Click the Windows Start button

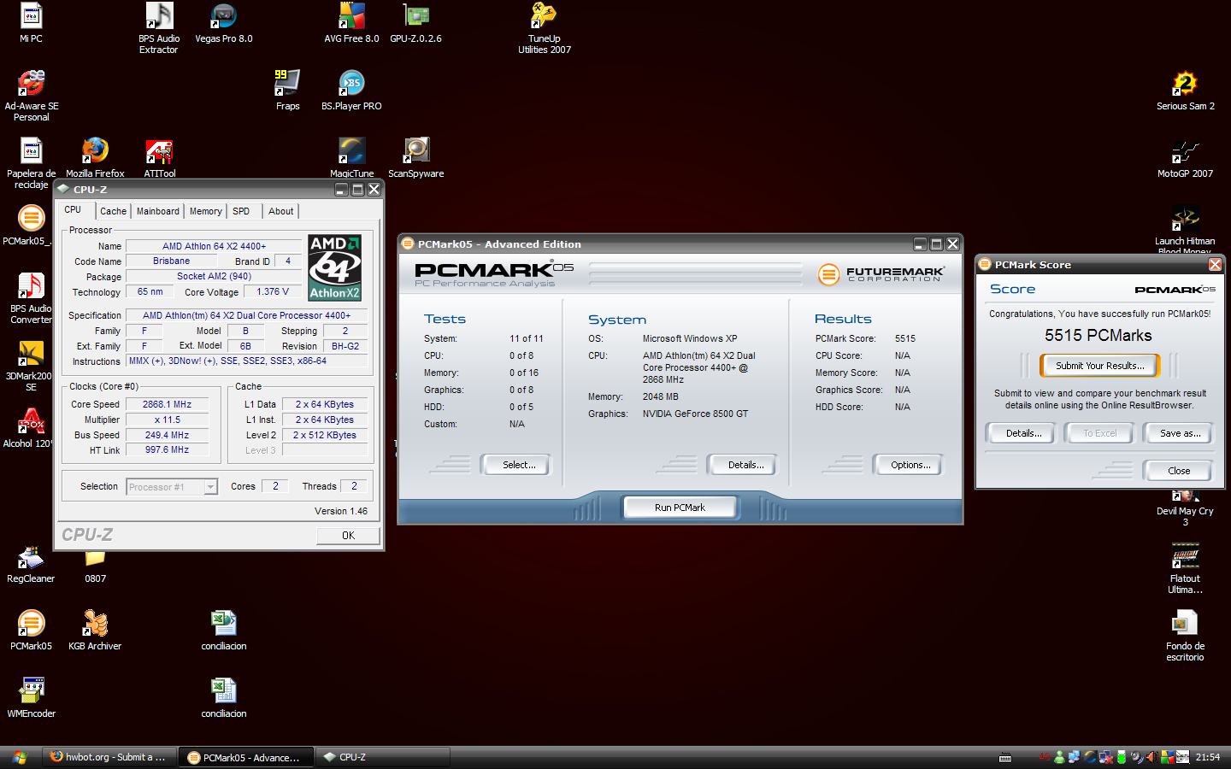(x=20, y=757)
